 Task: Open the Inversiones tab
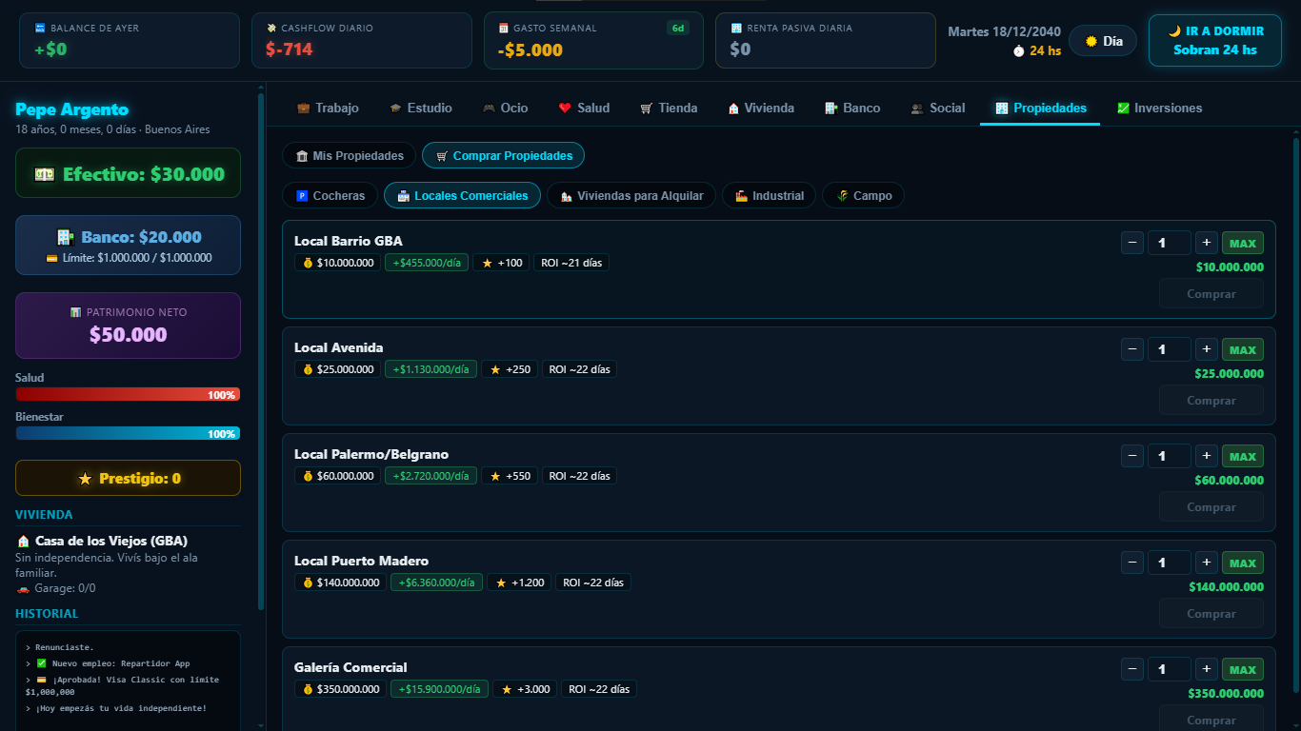point(1159,108)
